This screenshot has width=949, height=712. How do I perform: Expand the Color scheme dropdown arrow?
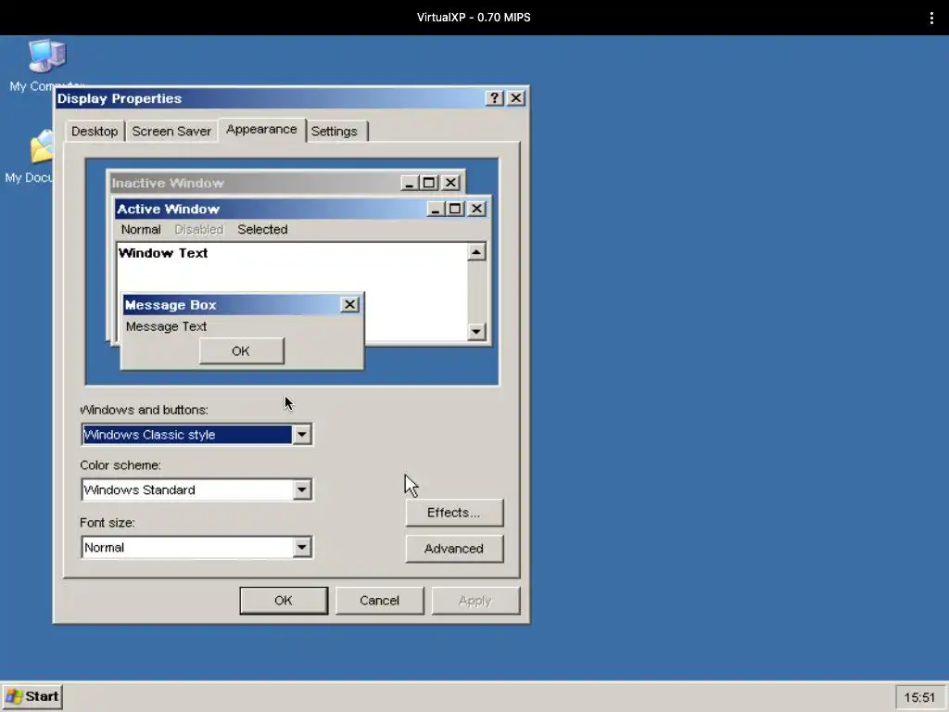(301, 489)
